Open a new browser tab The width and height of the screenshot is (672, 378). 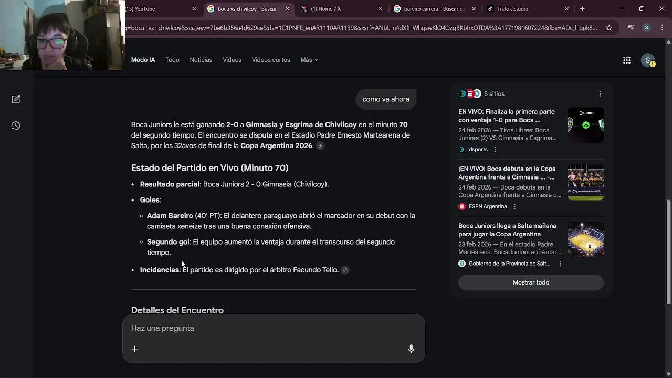tap(582, 9)
